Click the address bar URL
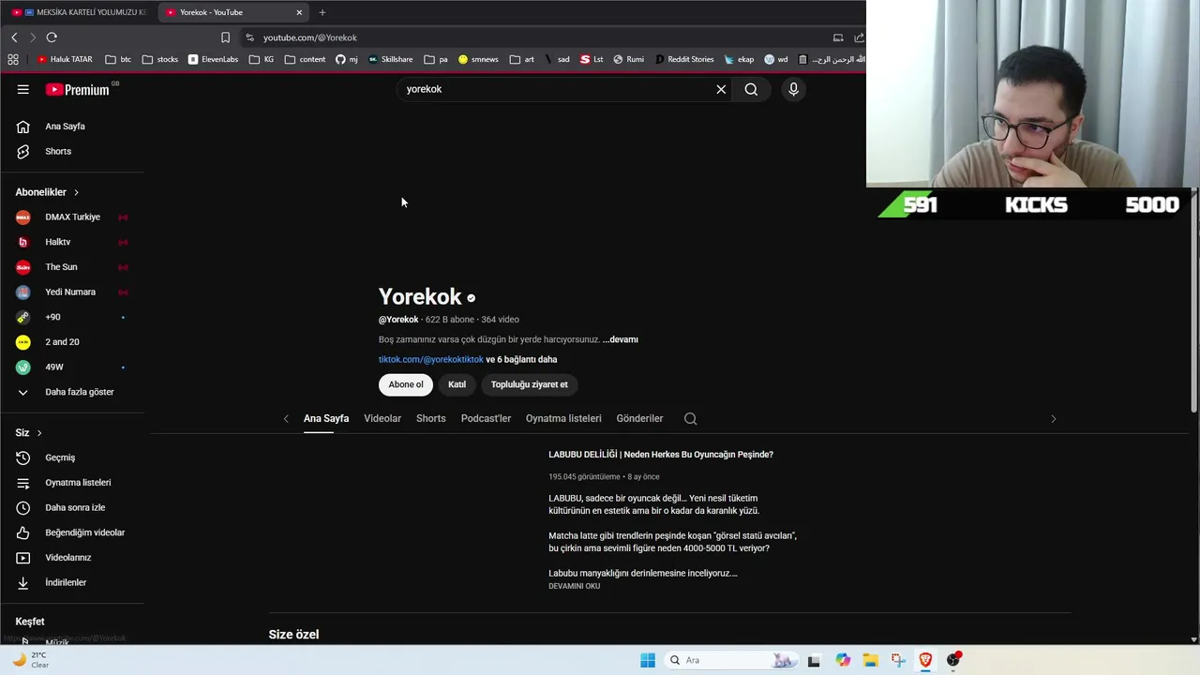Viewport: 1200px width, 675px height. (310, 37)
